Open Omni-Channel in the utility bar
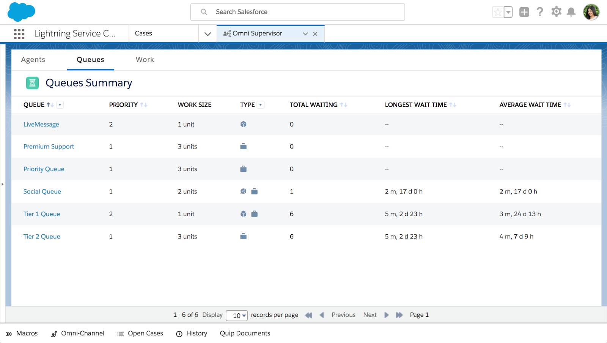Viewport: 607px width, 343px height. coord(78,334)
